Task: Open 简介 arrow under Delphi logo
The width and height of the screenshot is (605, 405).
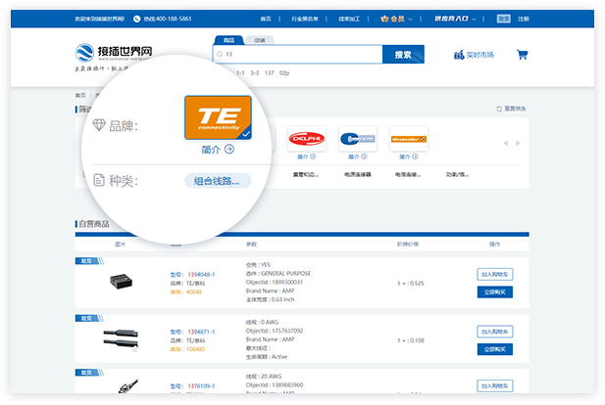Action: click(313, 157)
